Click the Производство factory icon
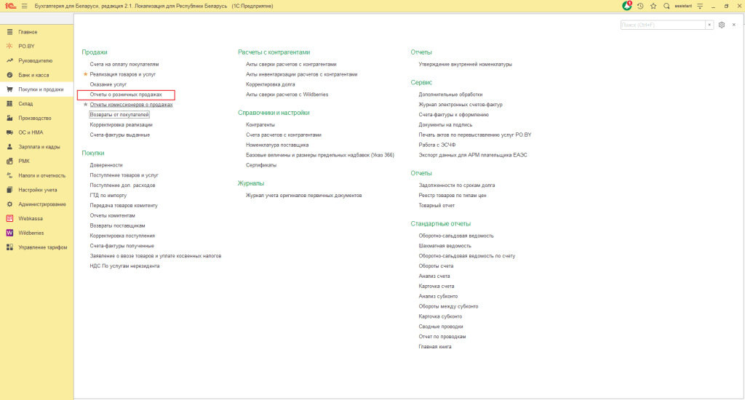Screen dimensions: 745x400 tap(9, 118)
